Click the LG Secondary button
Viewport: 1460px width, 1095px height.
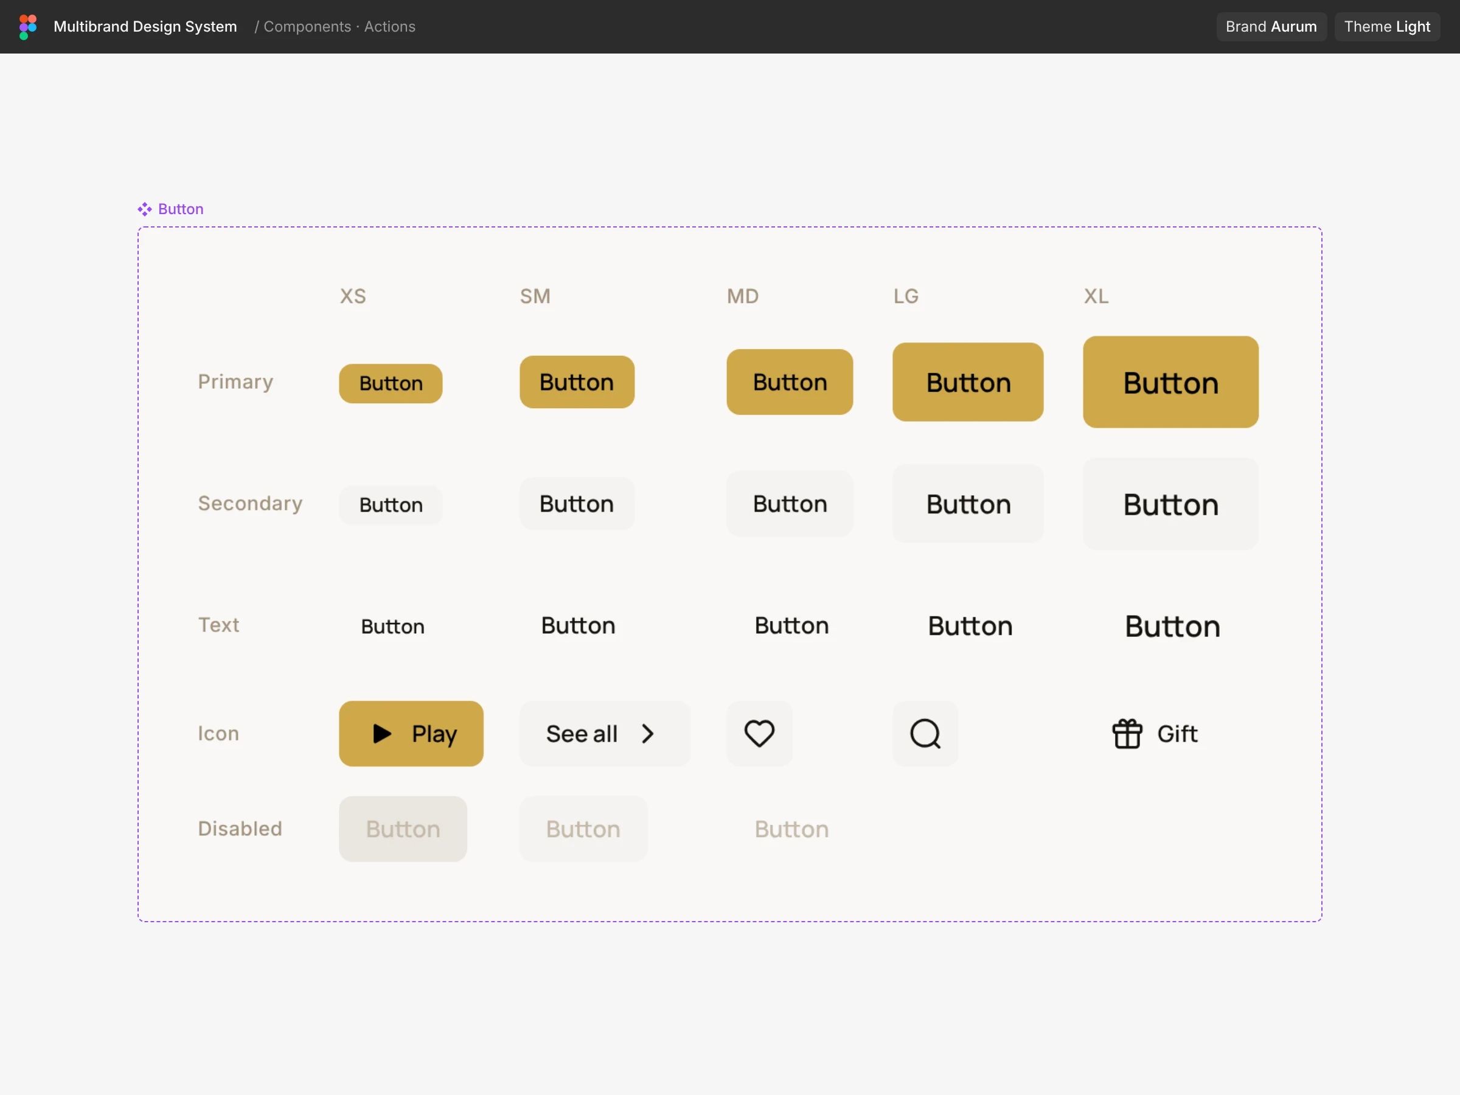click(x=968, y=504)
